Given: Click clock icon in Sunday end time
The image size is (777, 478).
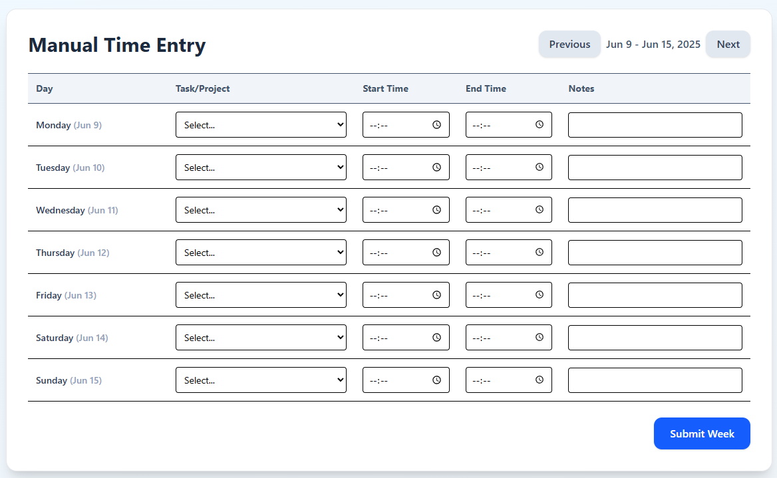Looking at the screenshot, I should click(x=539, y=380).
